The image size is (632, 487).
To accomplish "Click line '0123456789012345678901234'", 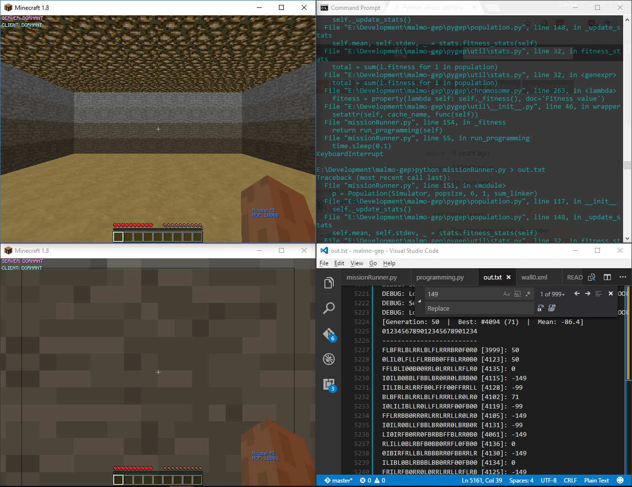I will click(430, 331).
